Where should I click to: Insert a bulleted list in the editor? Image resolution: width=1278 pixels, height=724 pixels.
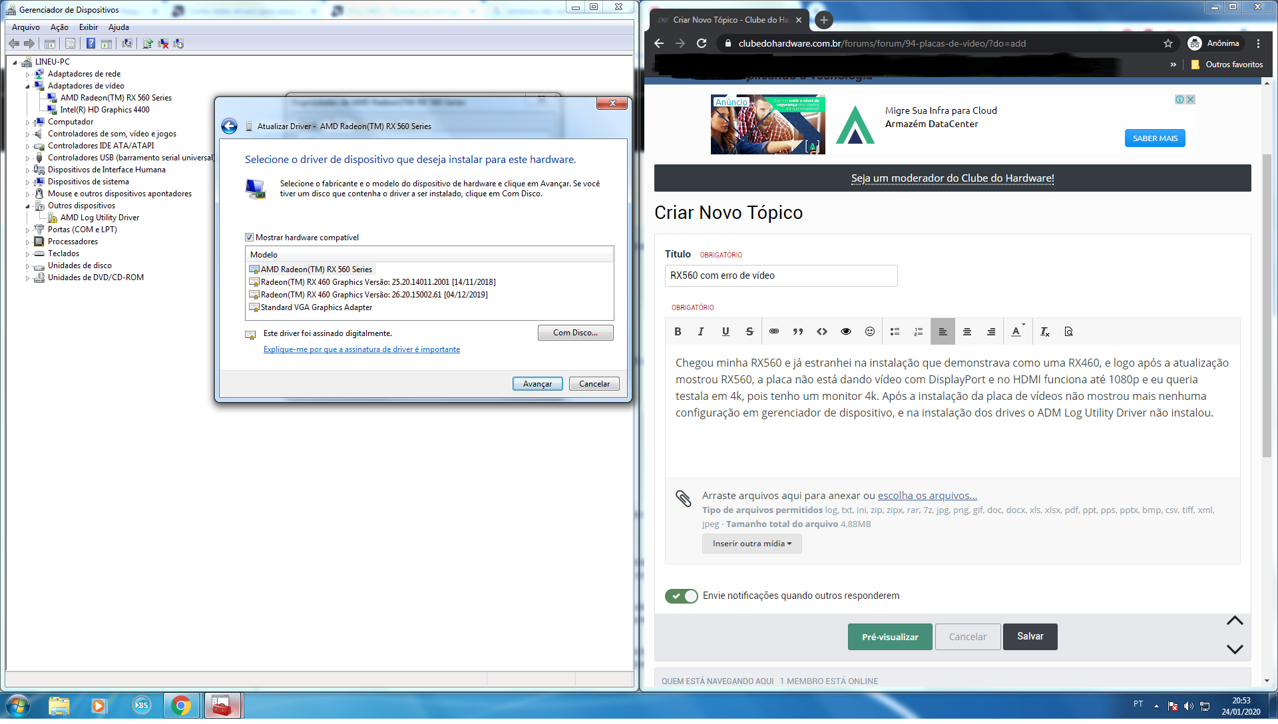pos(895,331)
